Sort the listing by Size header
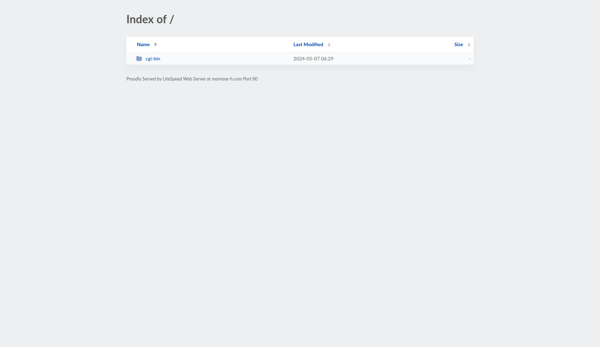The image size is (600, 347). (458, 44)
